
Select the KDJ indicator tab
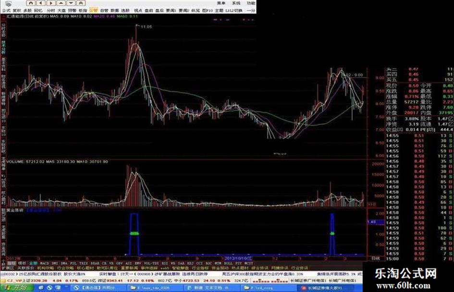(190, 263)
